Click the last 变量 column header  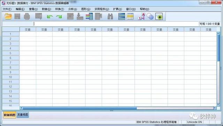tap(208, 29)
